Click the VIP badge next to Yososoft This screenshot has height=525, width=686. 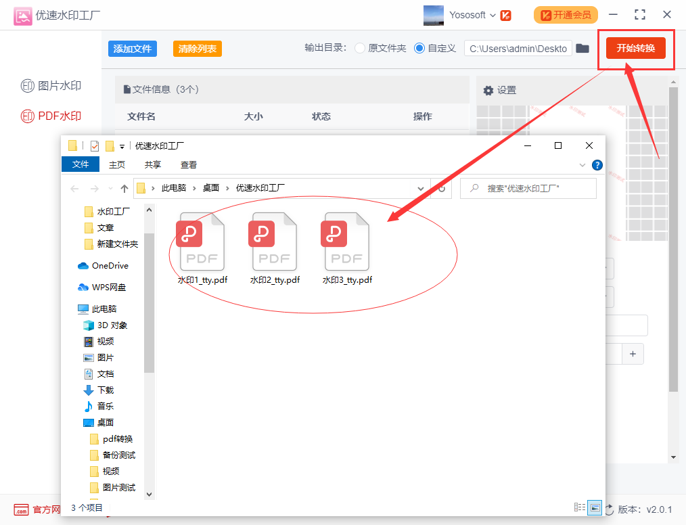coord(506,16)
